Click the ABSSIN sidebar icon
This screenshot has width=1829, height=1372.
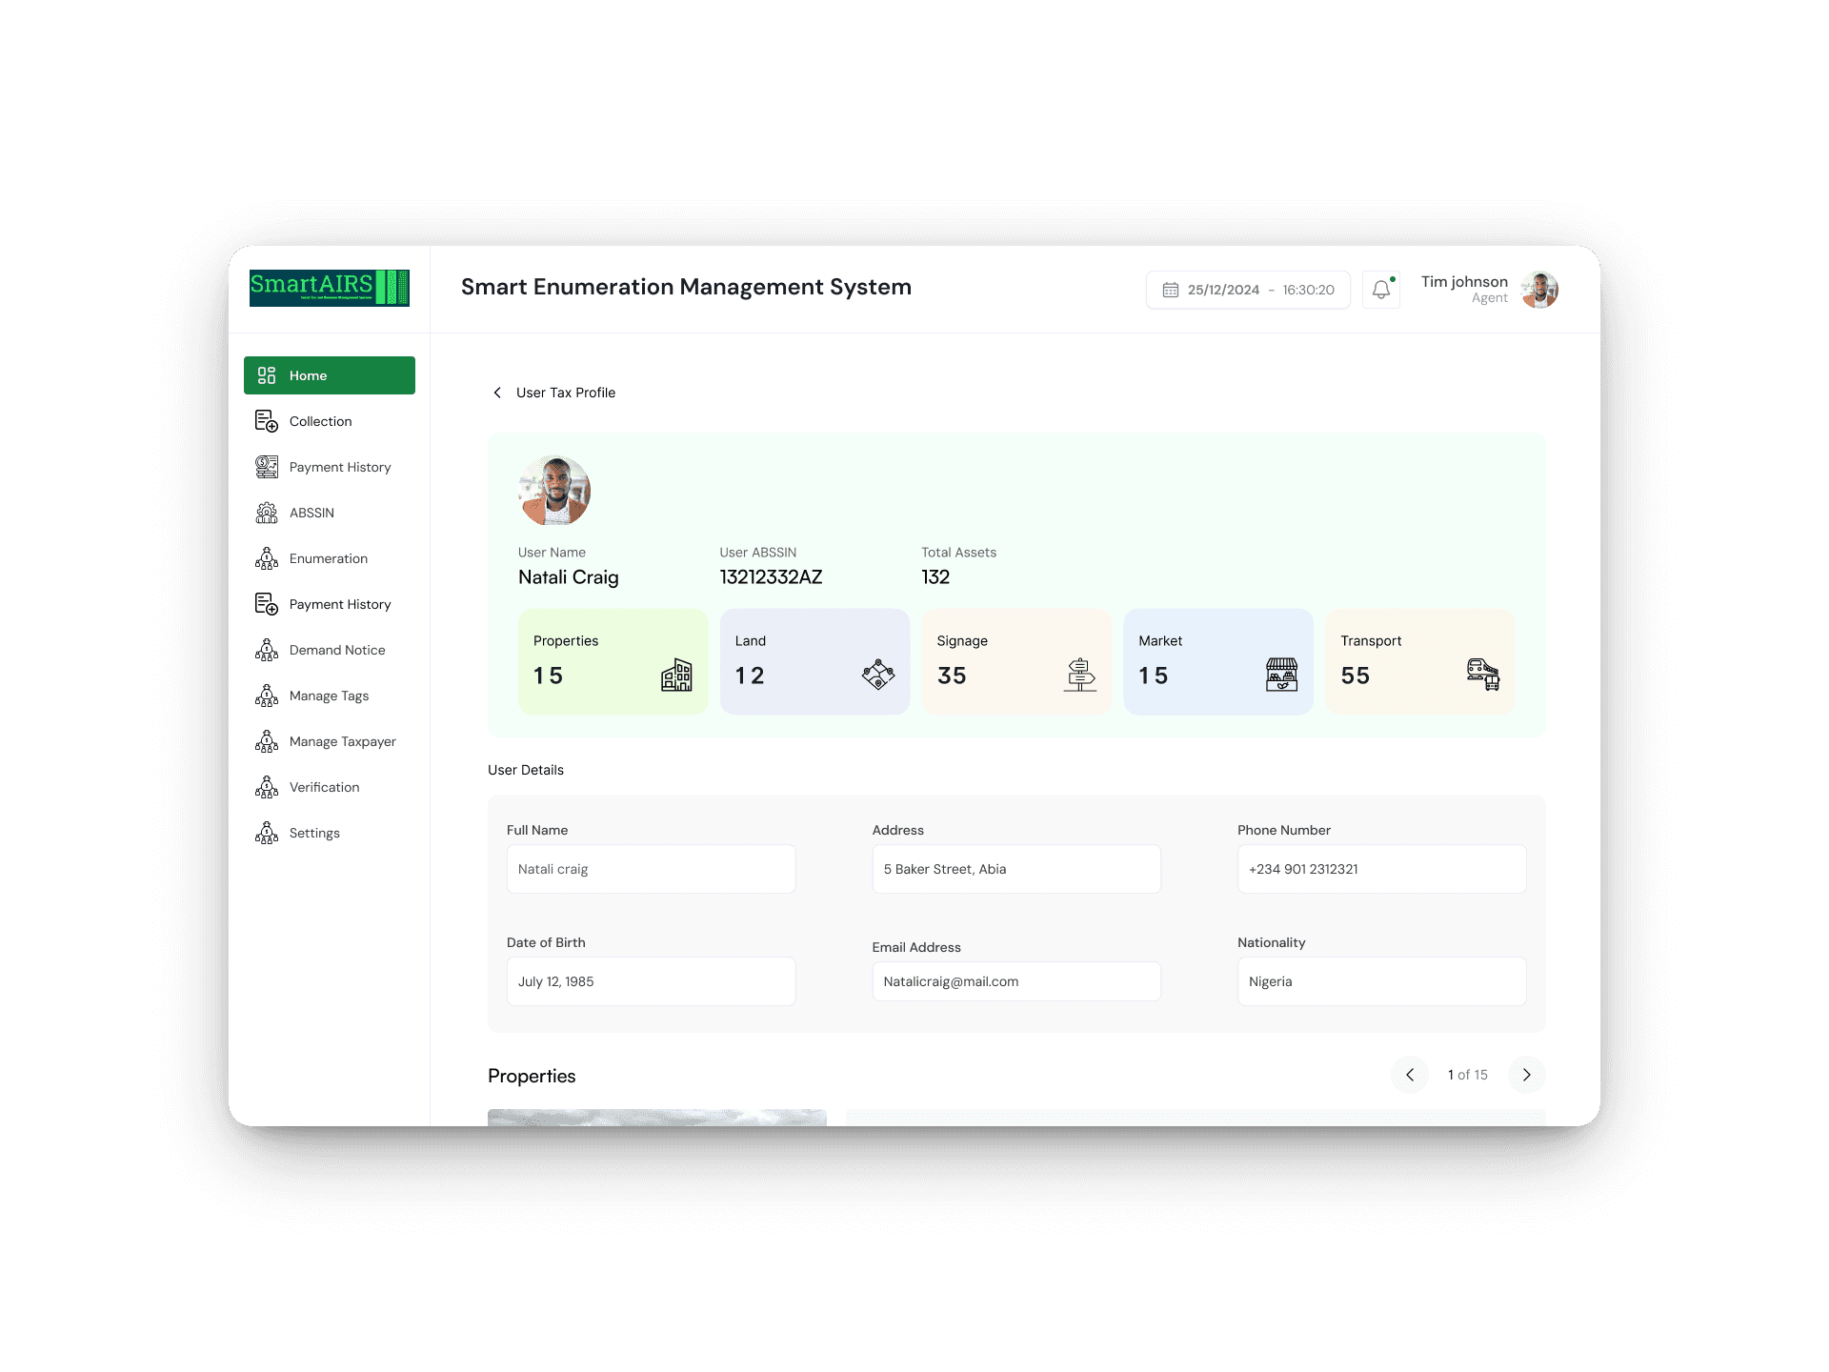point(267,513)
